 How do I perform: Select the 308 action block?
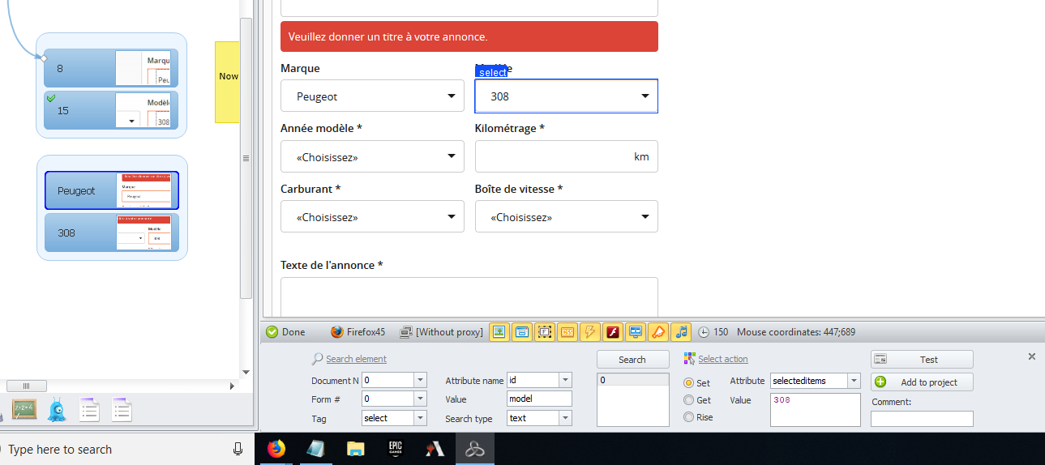coord(112,232)
